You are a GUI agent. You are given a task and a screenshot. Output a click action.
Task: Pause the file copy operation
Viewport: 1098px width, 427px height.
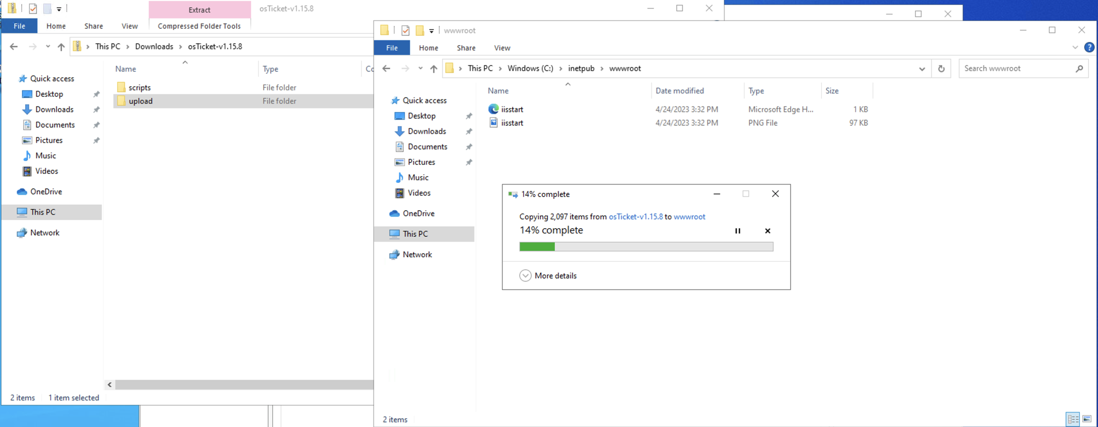(738, 231)
